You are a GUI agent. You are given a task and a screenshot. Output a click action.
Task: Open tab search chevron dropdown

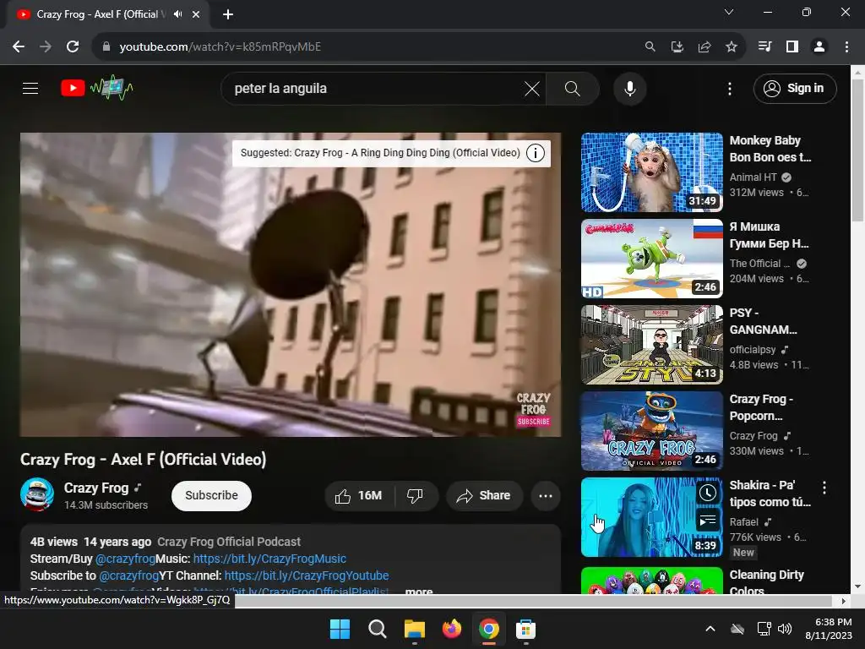click(729, 12)
